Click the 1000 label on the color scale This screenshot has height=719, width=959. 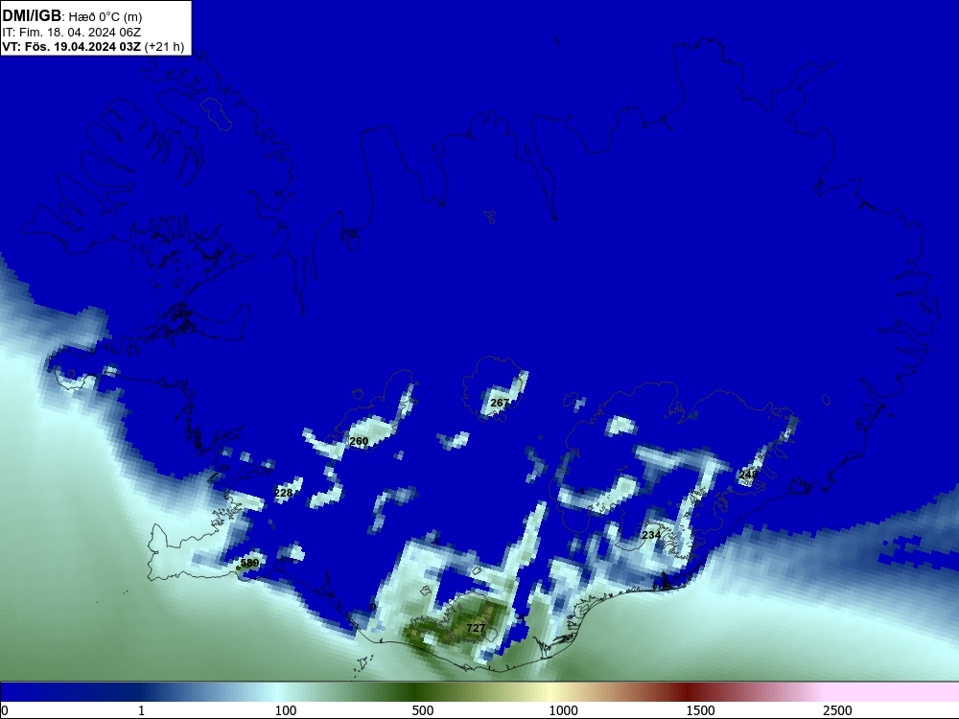pos(563,710)
